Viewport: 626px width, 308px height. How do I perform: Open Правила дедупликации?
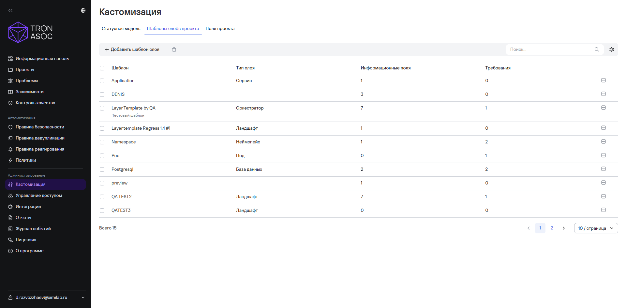tap(45, 138)
